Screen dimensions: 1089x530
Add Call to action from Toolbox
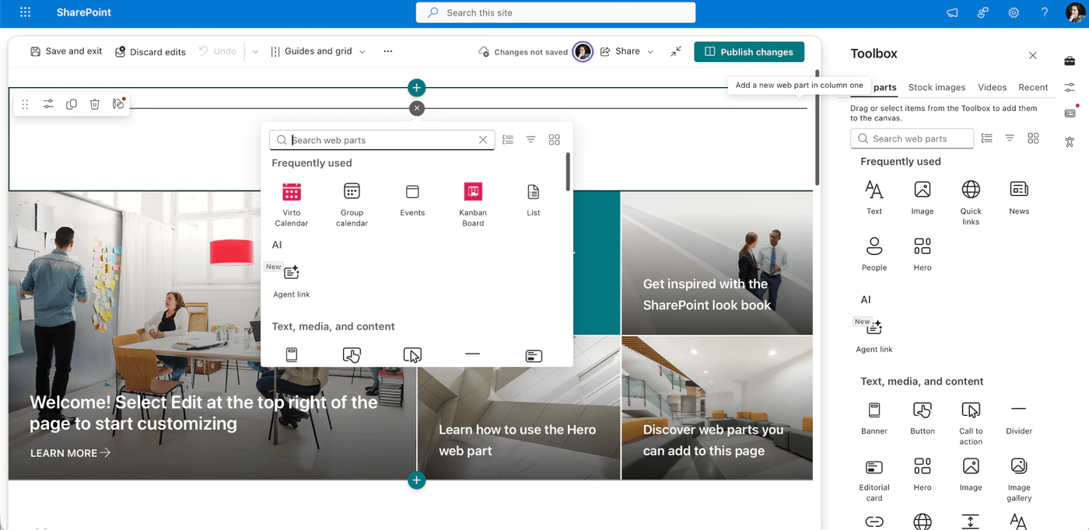971,423
